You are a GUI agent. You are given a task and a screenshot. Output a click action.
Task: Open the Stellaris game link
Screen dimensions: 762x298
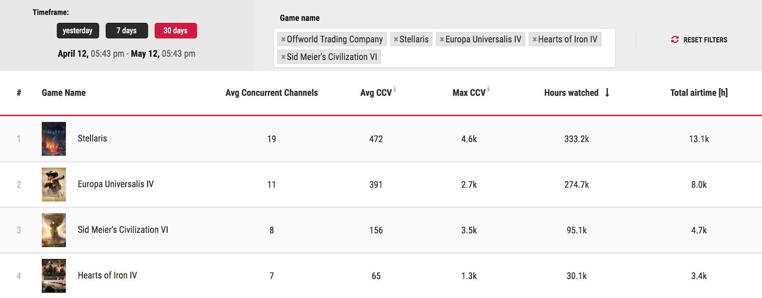92,139
